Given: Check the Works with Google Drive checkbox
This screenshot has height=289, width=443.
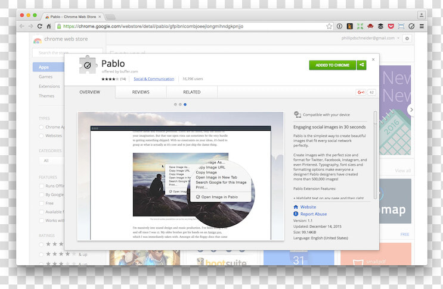Looking at the screenshot, I should pos(42,220).
